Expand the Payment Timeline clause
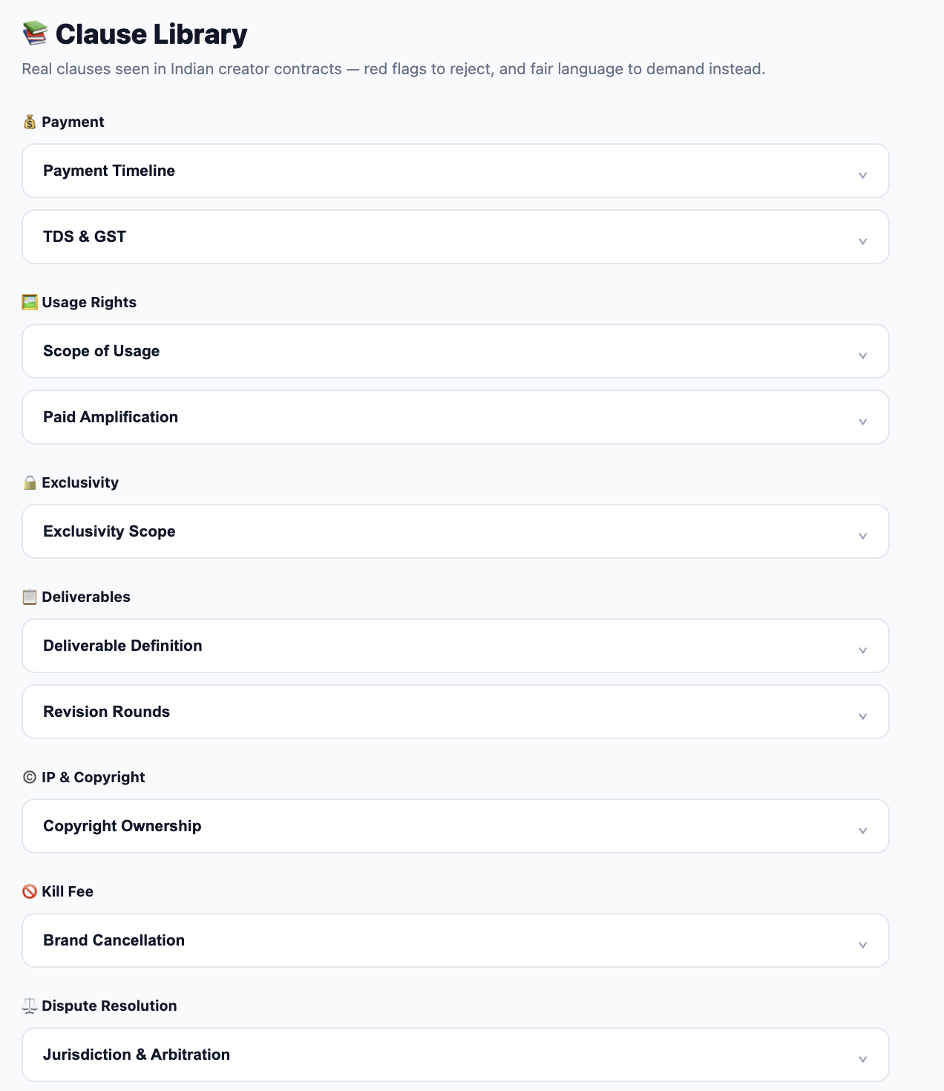944x1091 pixels. click(862, 176)
